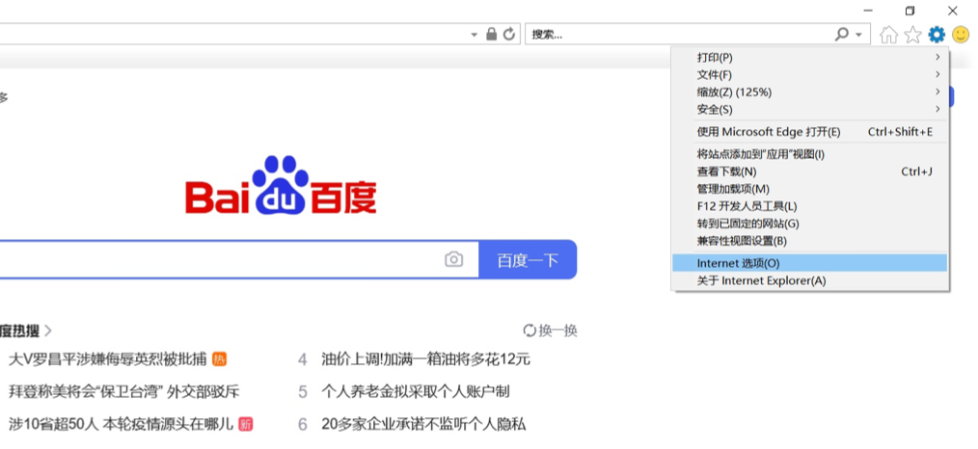Expand 文件(F) submenu

(809, 75)
